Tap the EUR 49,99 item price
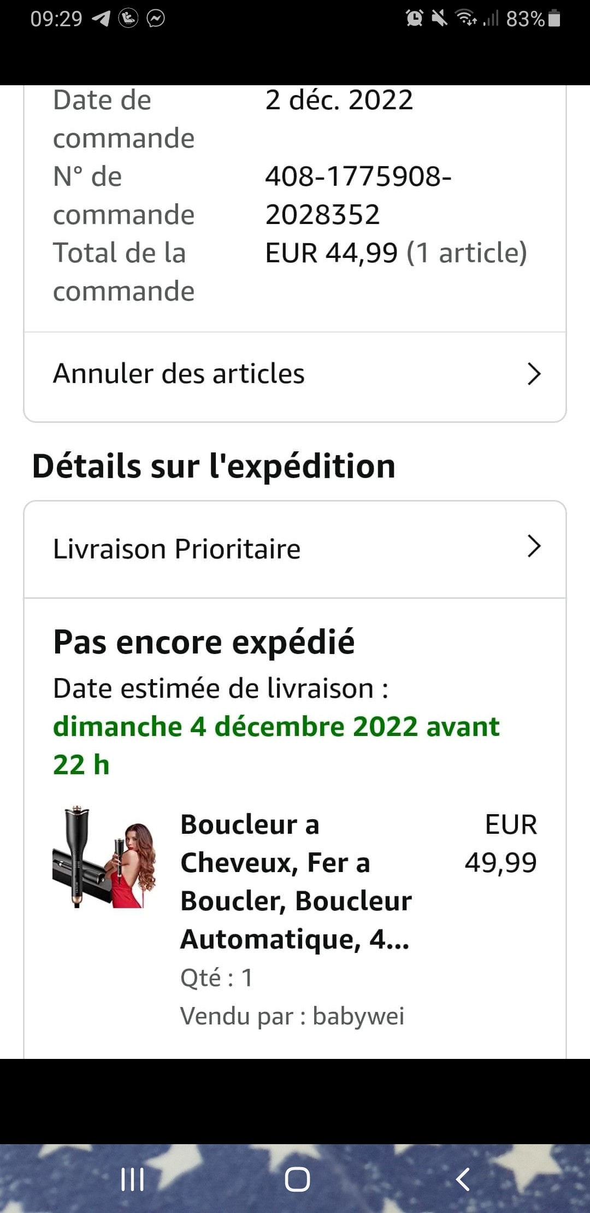The image size is (590, 1213). tap(501, 844)
